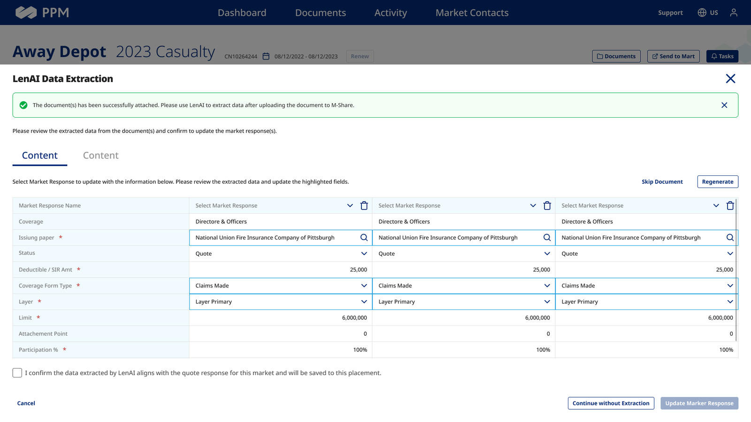Dismiss the green success notification
The image size is (751, 422).
(724, 105)
